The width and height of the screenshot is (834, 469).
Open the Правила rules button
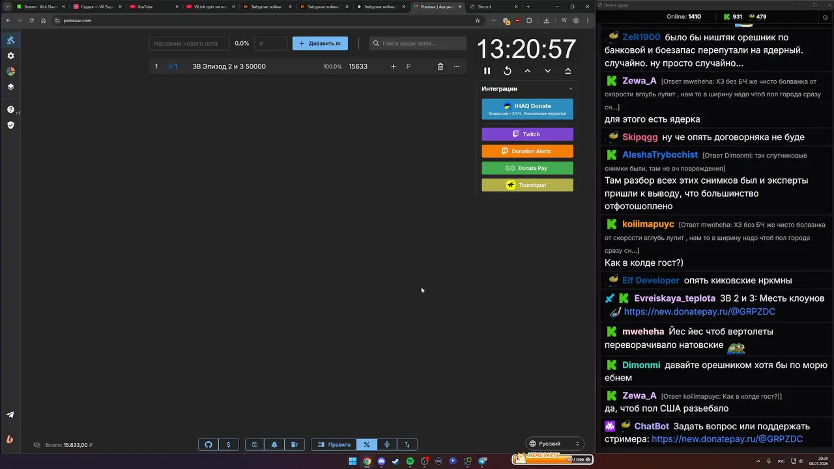334,444
